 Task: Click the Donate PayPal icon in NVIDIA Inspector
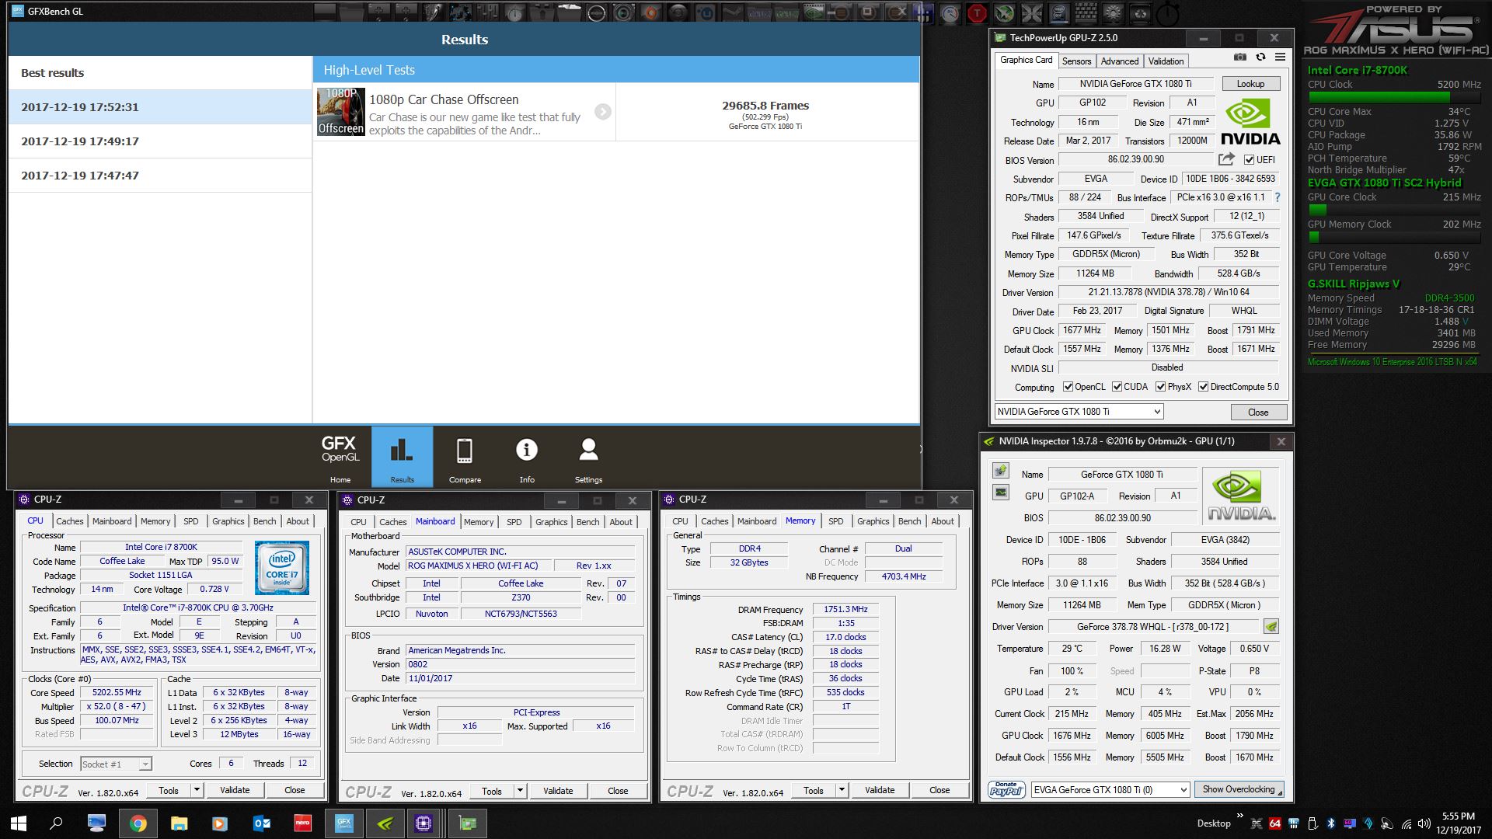pos(1006,789)
